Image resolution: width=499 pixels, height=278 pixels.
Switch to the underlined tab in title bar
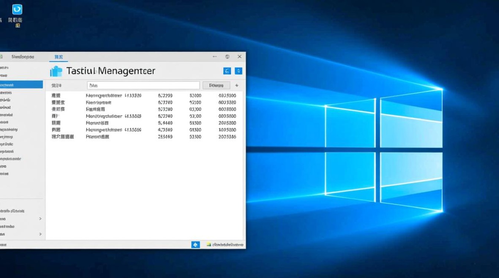tap(58, 57)
